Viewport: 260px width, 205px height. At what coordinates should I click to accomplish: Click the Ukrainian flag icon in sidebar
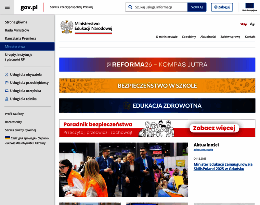7,138
